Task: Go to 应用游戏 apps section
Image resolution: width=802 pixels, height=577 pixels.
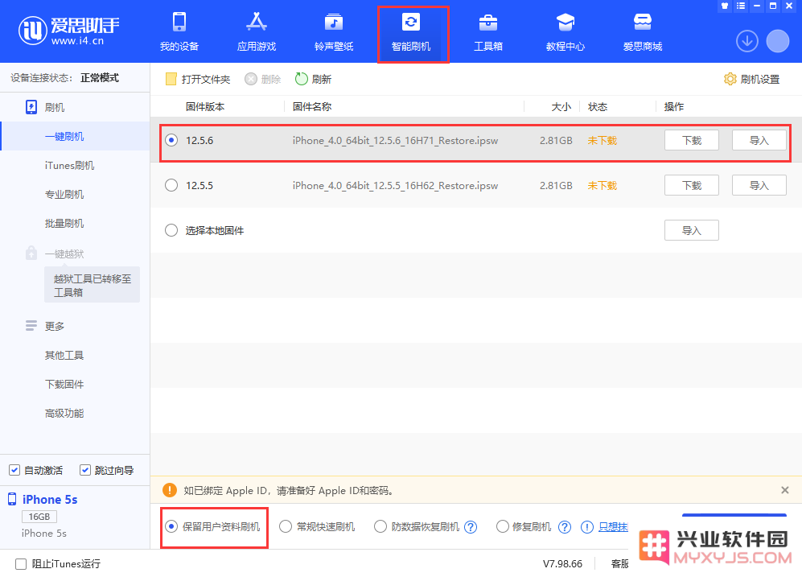Action: click(x=257, y=32)
